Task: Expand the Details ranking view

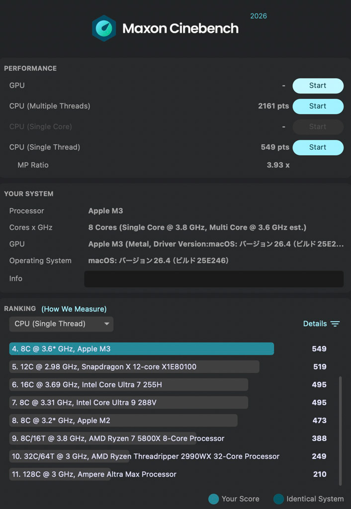Action: 315,324
